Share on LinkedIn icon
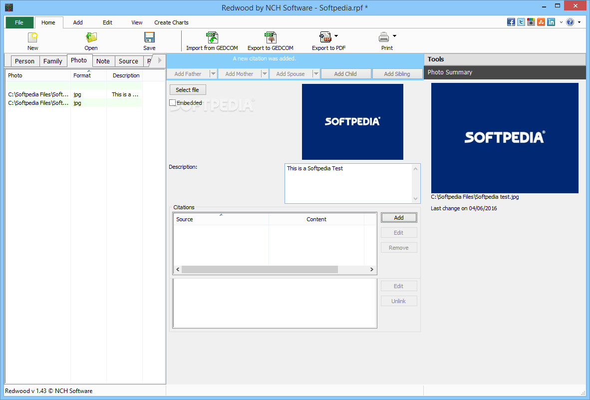590x400 pixels. [551, 22]
